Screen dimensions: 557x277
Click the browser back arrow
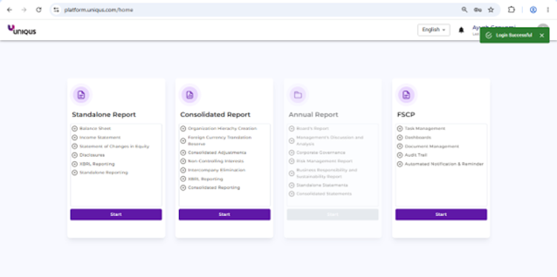tap(10, 10)
